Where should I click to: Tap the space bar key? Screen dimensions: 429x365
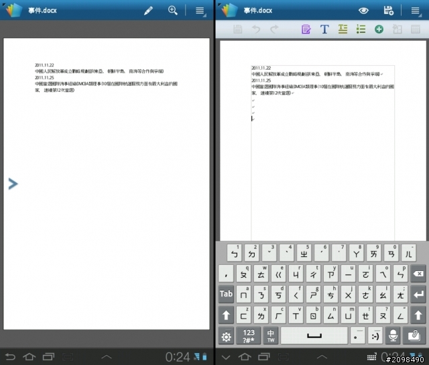(314, 335)
